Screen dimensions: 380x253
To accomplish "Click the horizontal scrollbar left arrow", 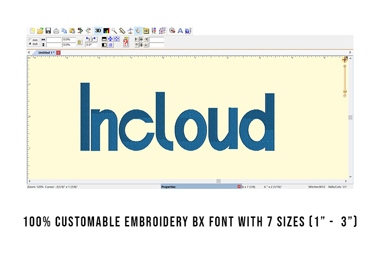I will (x=29, y=181).
